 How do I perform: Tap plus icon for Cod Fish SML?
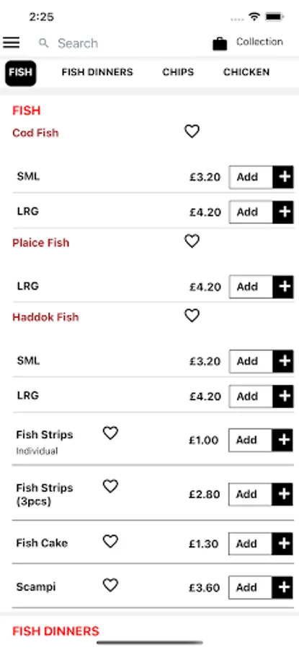(283, 177)
